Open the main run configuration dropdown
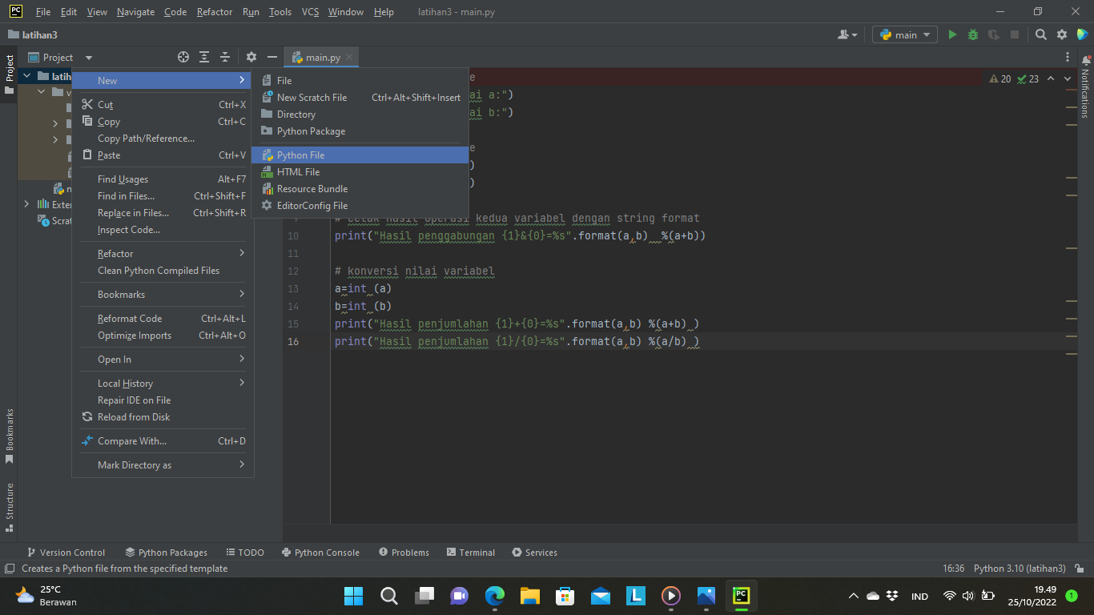Image resolution: width=1094 pixels, height=615 pixels. 904,34
